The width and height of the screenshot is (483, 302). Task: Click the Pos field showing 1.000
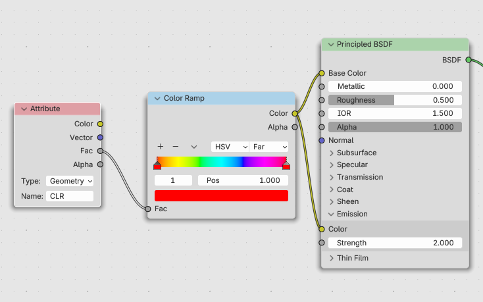[x=243, y=180]
